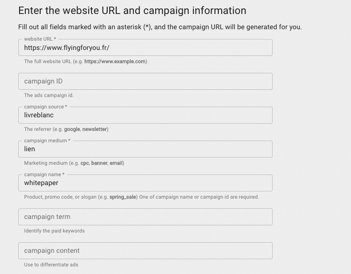Image resolution: width=351 pixels, height=274 pixels.
Task: Click the bold 'cpc' medium example
Action: [85, 163]
